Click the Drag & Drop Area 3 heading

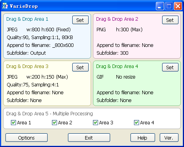coord(27,66)
